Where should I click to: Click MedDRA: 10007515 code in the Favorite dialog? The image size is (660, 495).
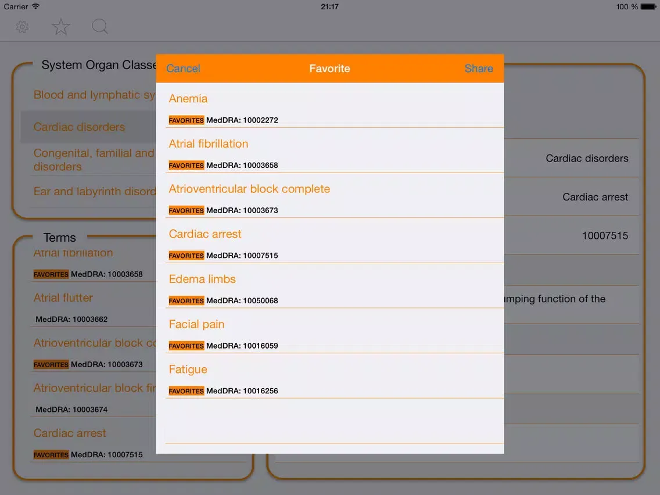[242, 256]
